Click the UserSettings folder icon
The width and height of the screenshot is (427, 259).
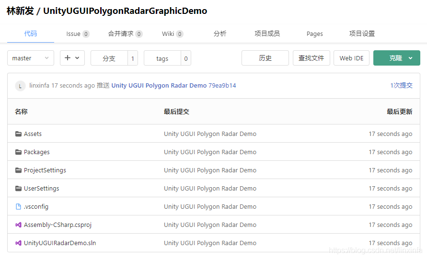pyautogui.click(x=18, y=189)
